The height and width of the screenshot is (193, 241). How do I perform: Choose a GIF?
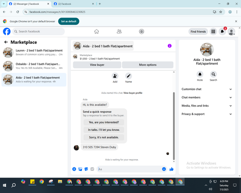pyautogui.click(x=92, y=169)
